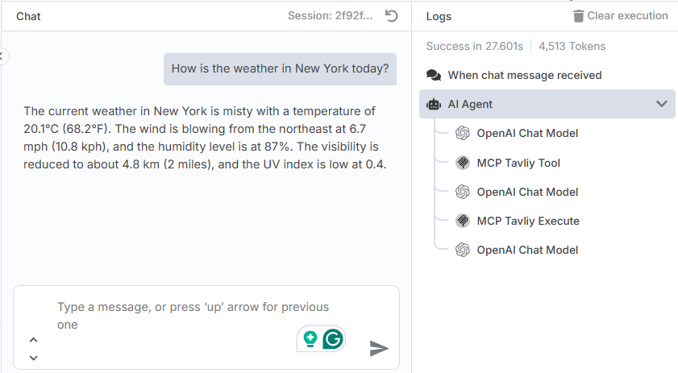Send the message with paper plane icon

(x=379, y=348)
